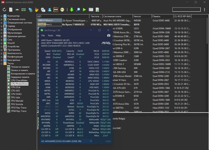This screenshot has height=150, width=209.
Task: Toggle the FPU Julia benchmark checkbox
Action: pos(8,97)
